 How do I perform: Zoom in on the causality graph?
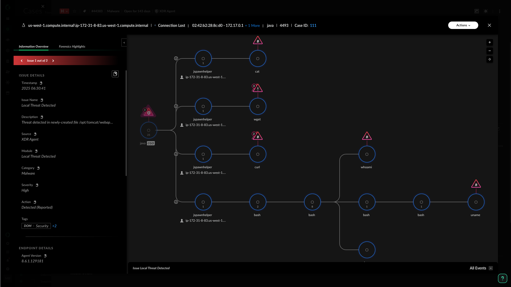[489, 42]
